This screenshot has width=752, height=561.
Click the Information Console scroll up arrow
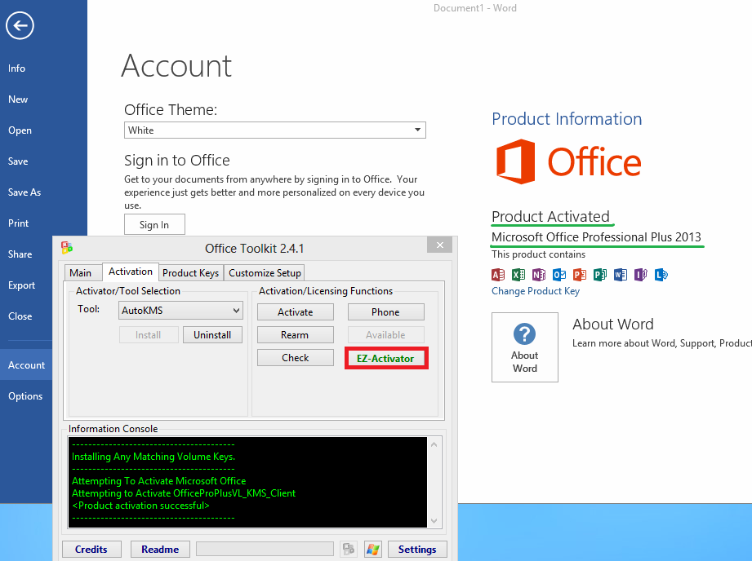(434, 444)
